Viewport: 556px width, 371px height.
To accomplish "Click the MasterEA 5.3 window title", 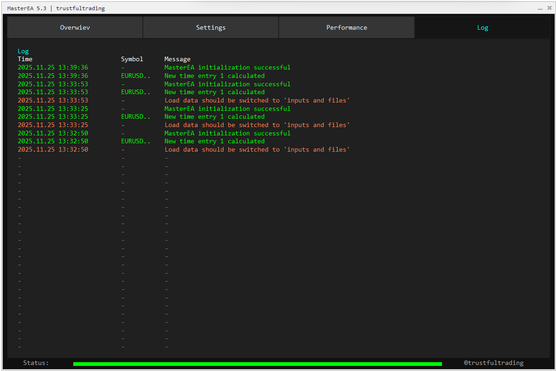I will click(x=27, y=8).
